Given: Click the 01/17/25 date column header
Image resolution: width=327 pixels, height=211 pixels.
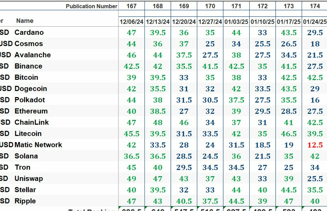Looking at the screenshot, I should (289, 22).
